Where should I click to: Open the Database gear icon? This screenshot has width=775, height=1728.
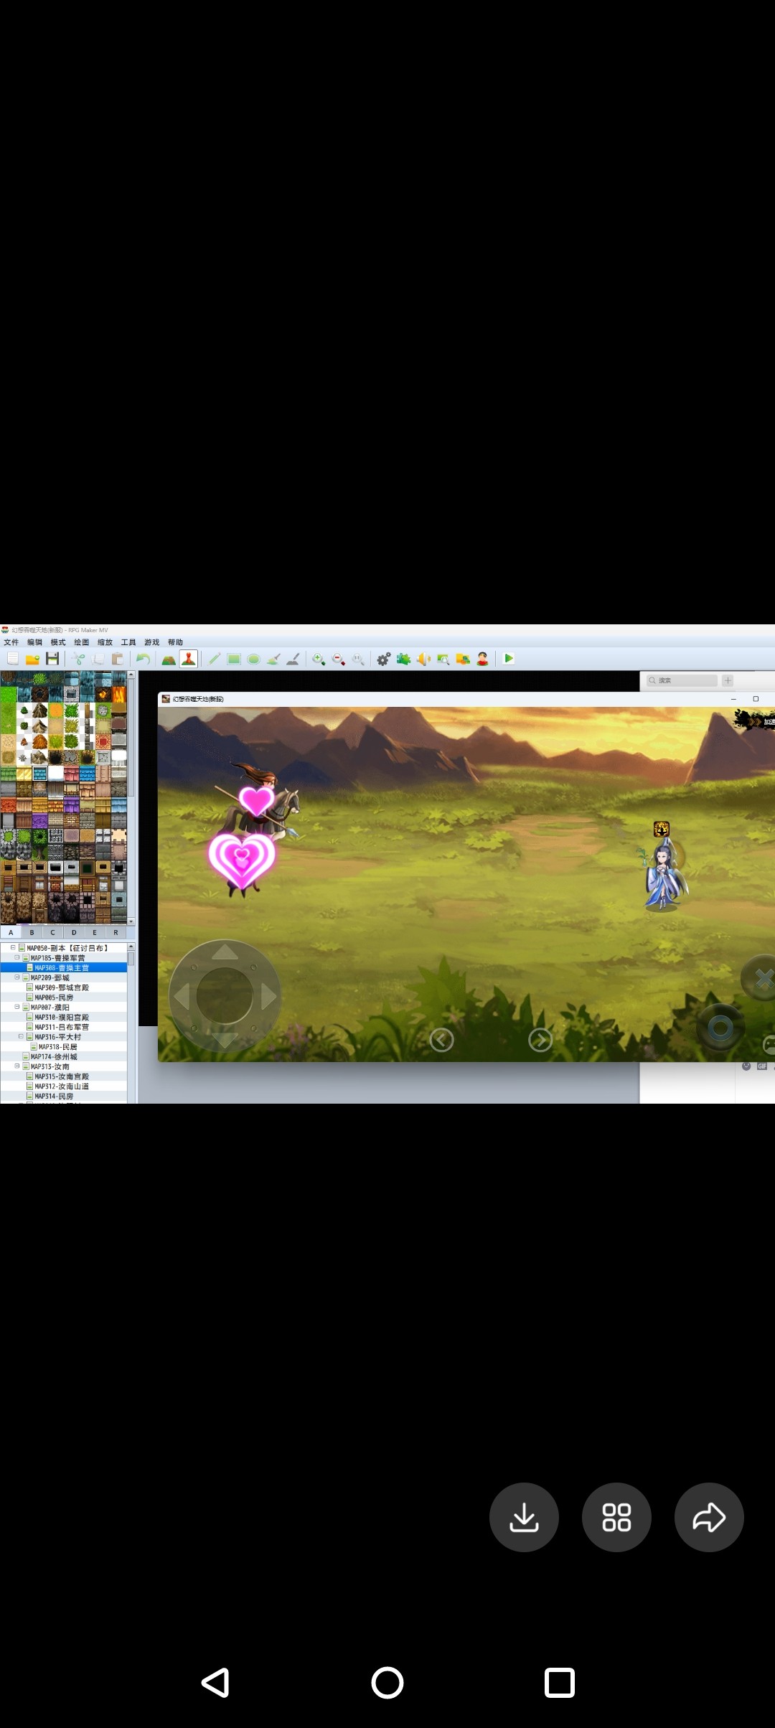tap(384, 659)
